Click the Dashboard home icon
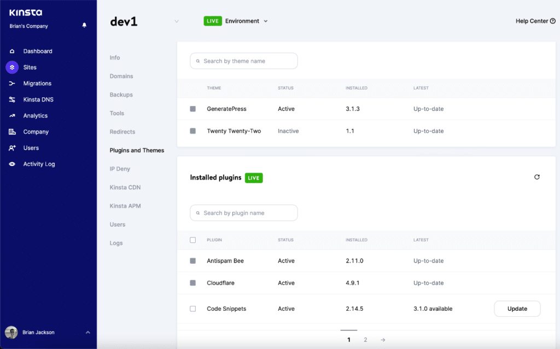560x349 pixels. 12,51
